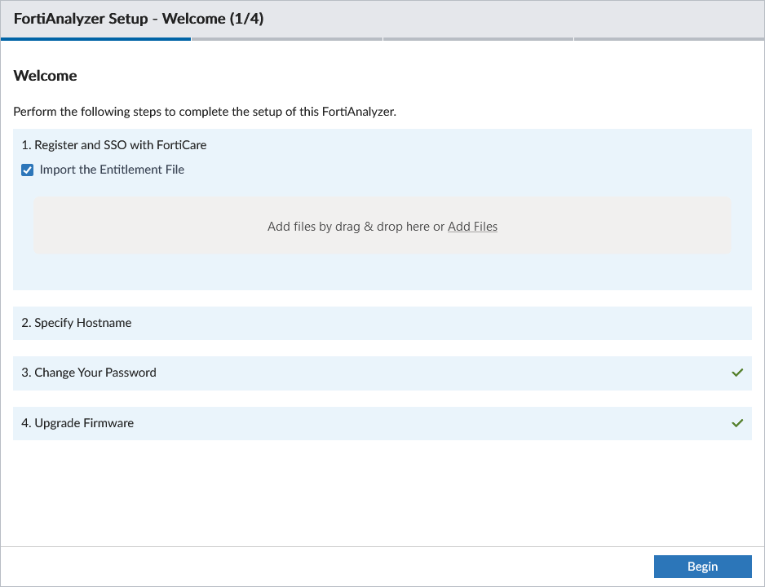765x587 pixels.
Task: Select step 1 Register and SSO with FortiCare
Action: [114, 145]
